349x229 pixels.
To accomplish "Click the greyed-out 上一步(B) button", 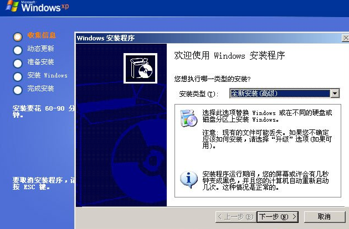I will (x=235, y=216).
